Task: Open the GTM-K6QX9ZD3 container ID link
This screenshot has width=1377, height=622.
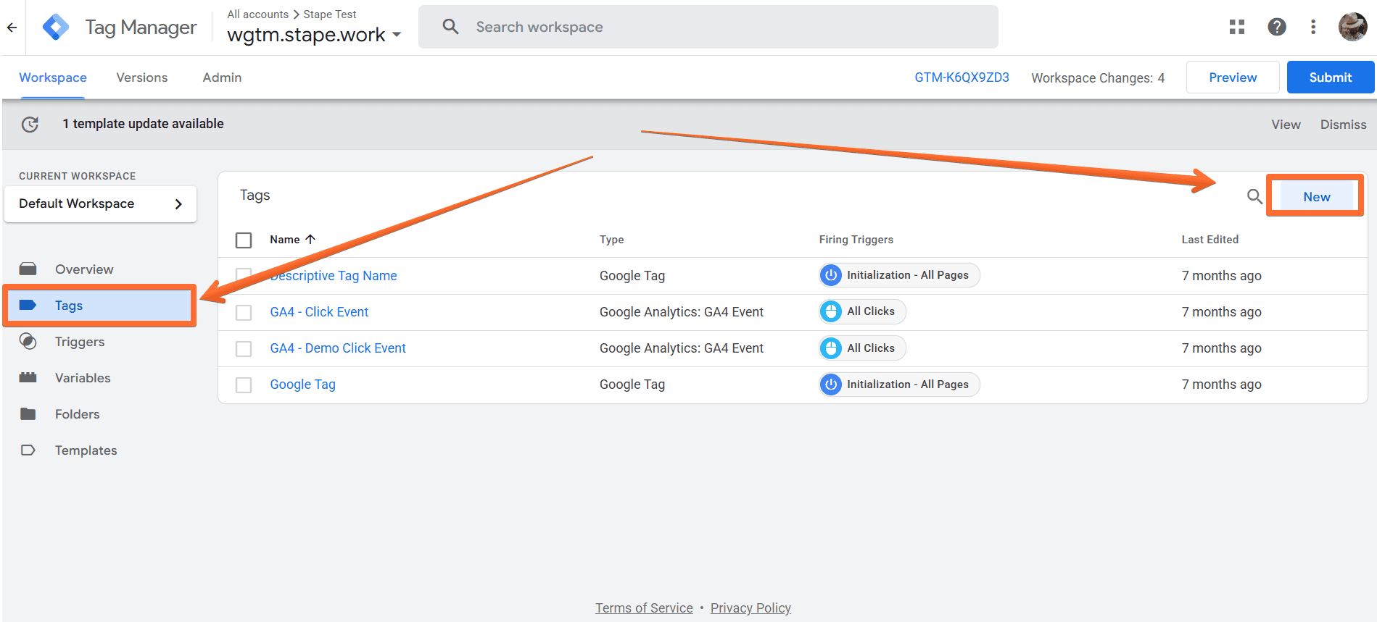Action: tap(962, 77)
